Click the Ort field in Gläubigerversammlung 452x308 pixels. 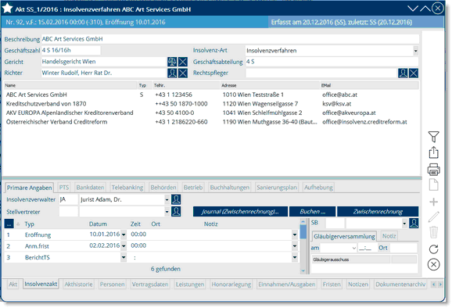(404, 248)
